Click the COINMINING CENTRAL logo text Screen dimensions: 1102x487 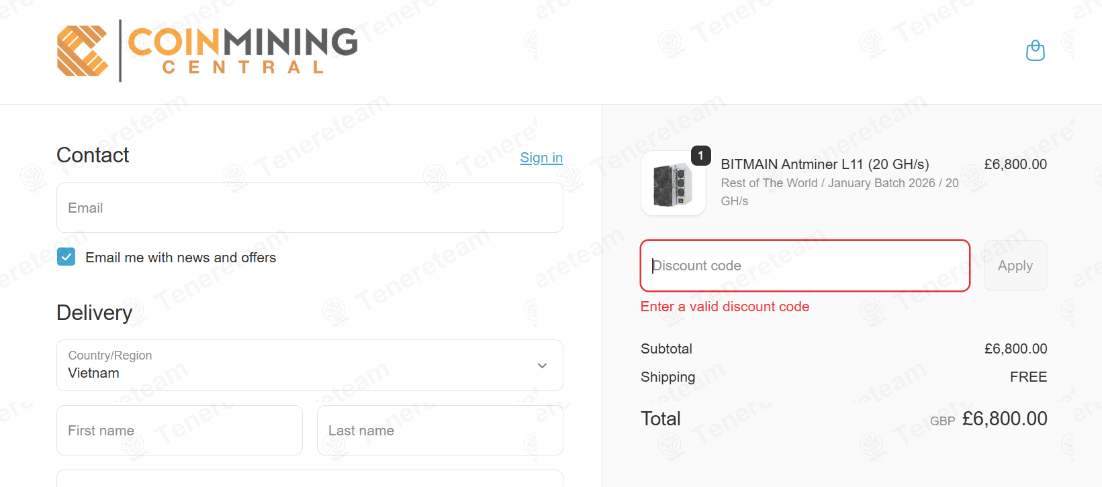[242, 50]
